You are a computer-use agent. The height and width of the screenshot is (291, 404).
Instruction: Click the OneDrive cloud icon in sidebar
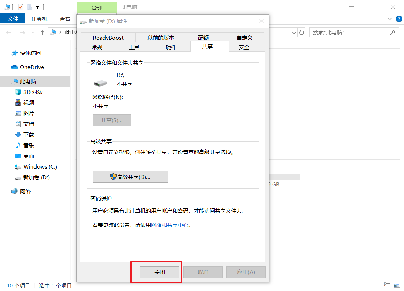pos(15,67)
